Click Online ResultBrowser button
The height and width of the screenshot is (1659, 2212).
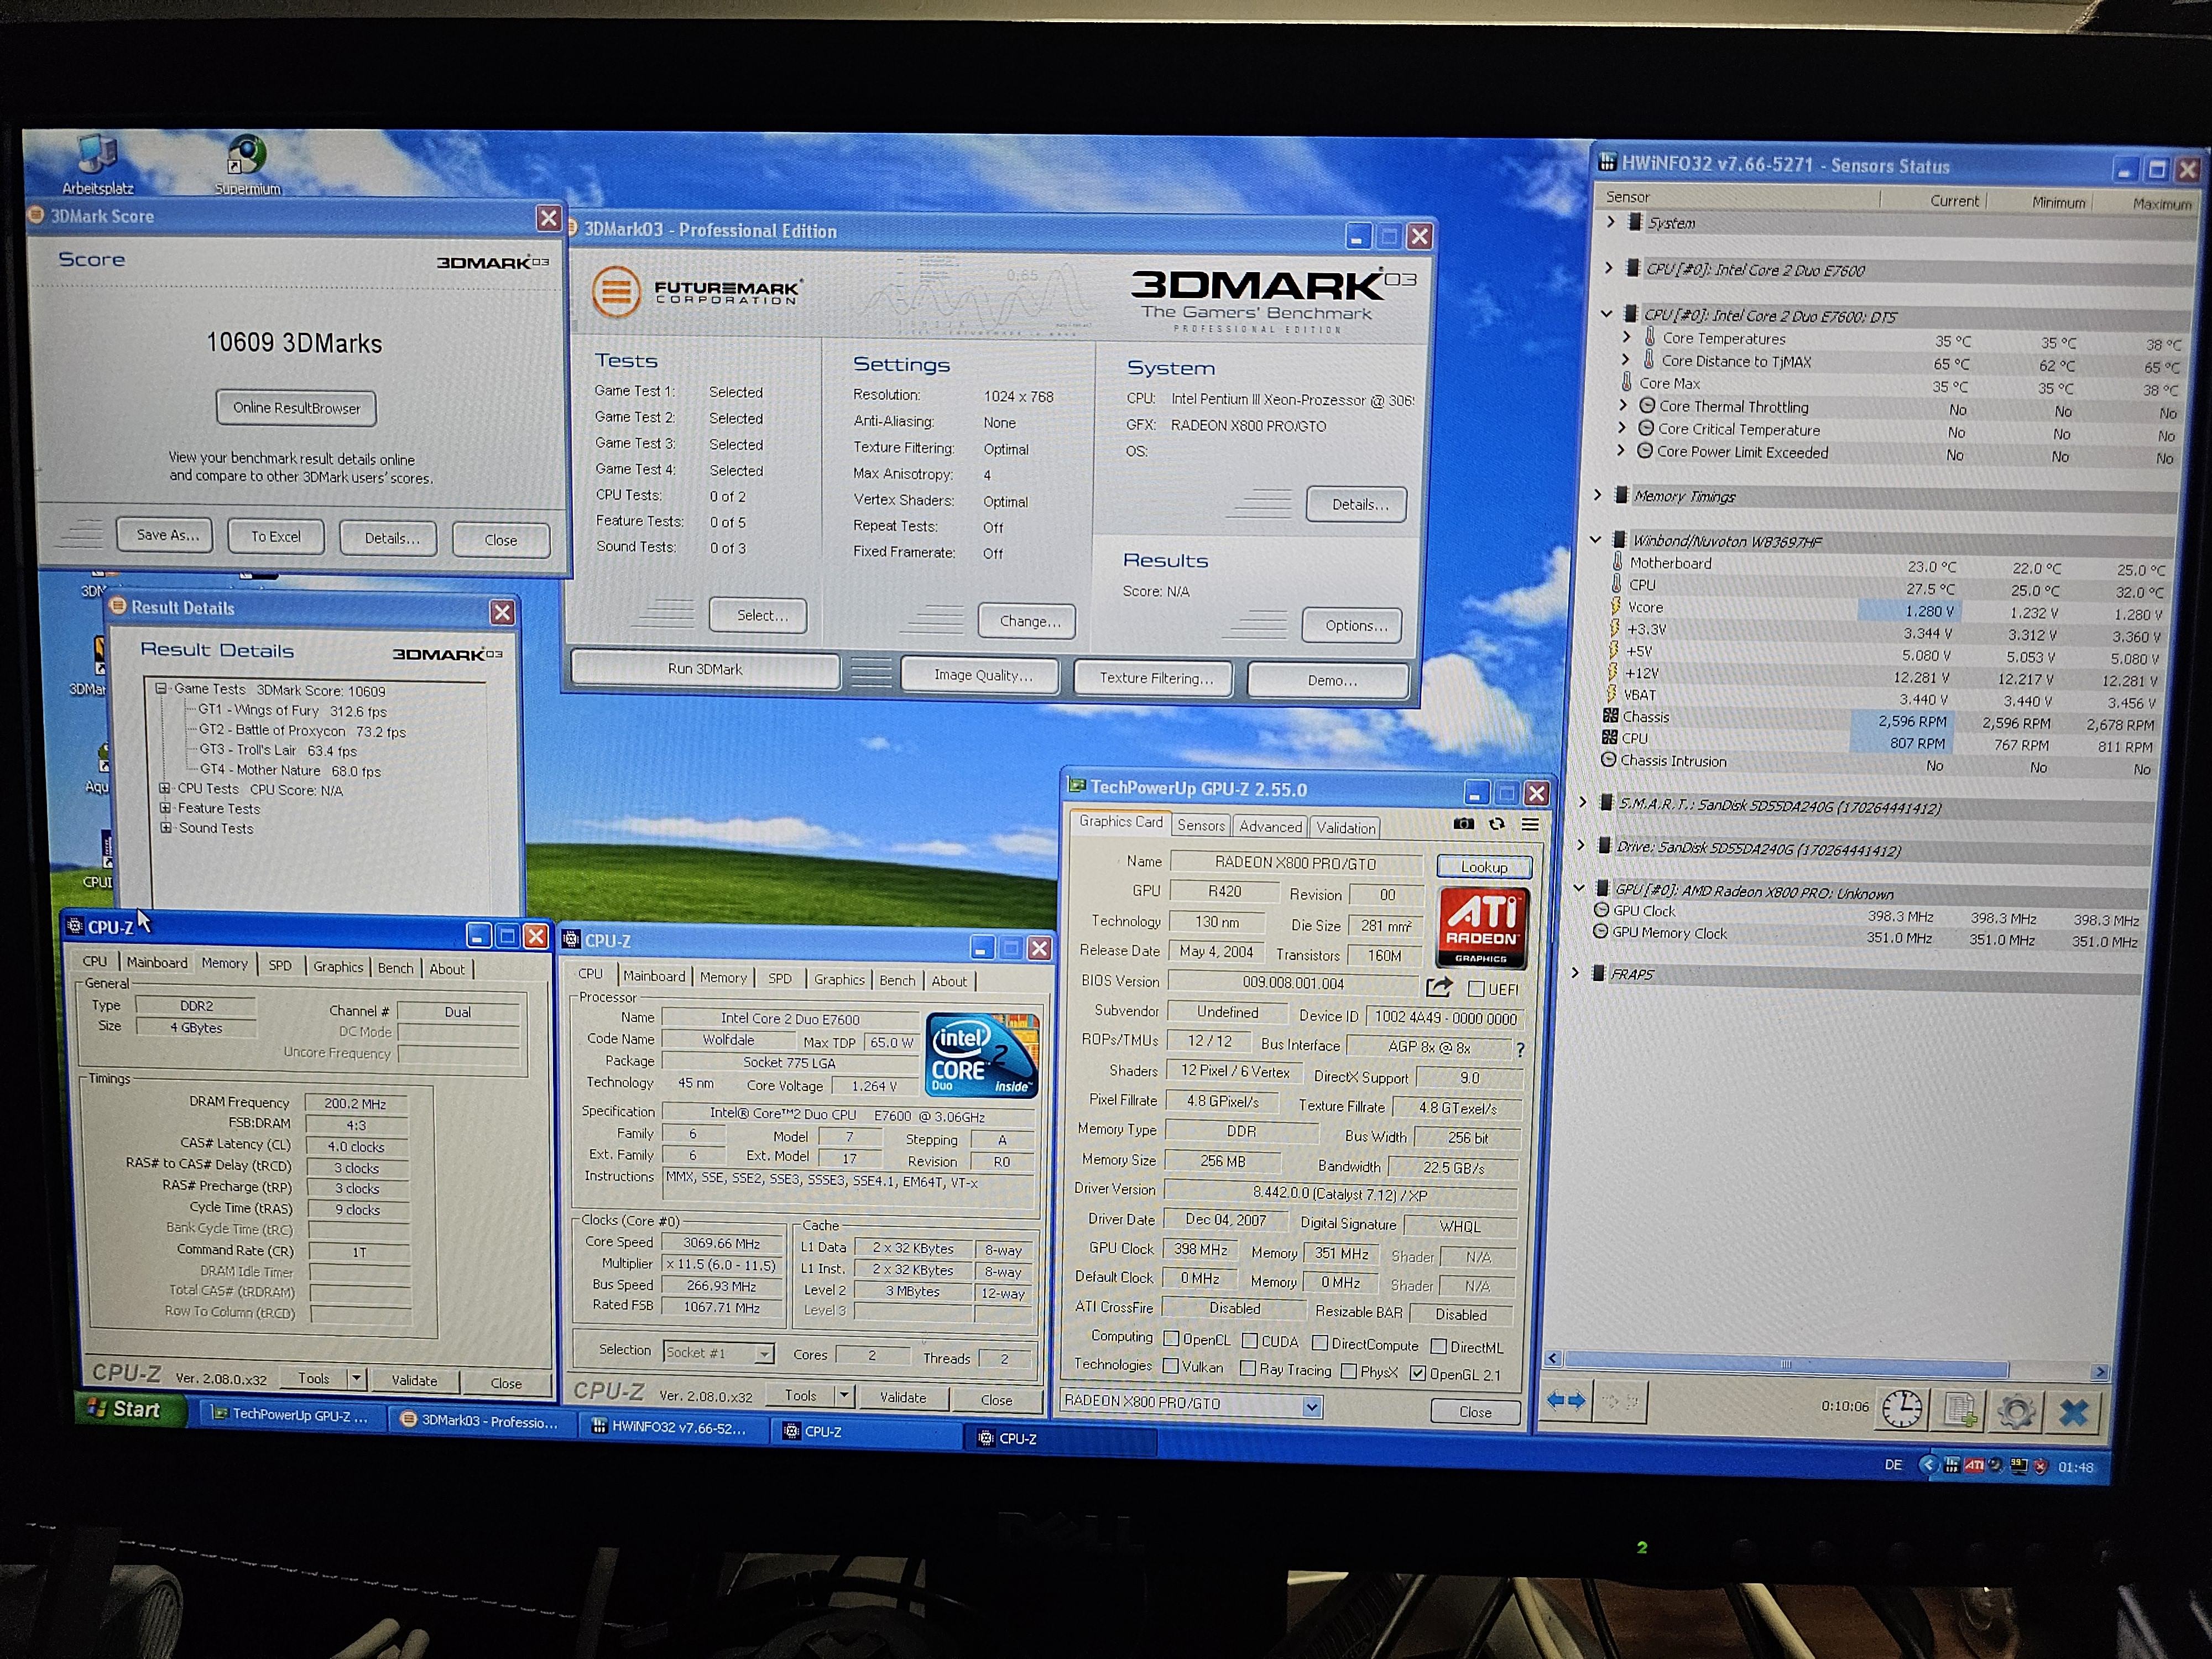click(296, 408)
